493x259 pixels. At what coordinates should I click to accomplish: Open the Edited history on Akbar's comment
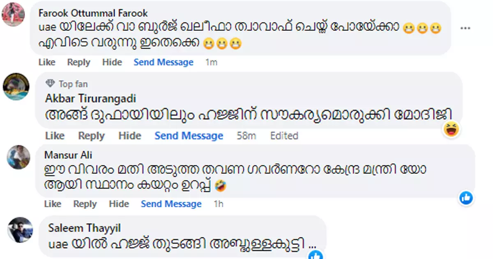click(284, 136)
